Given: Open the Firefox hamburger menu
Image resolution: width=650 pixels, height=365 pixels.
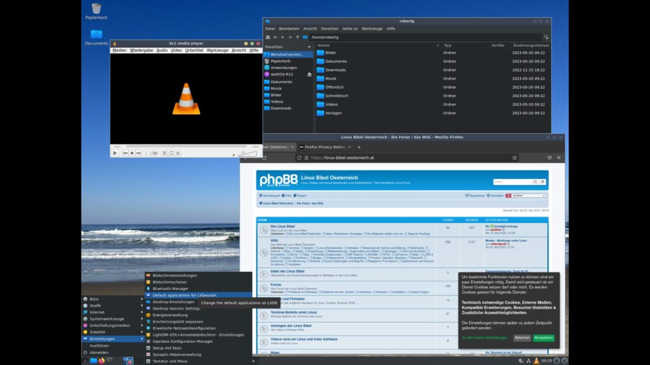Looking at the screenshot, I should pos(559,158).
